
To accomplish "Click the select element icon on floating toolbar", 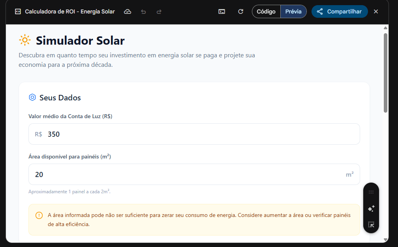I will [x=371, y=224].
